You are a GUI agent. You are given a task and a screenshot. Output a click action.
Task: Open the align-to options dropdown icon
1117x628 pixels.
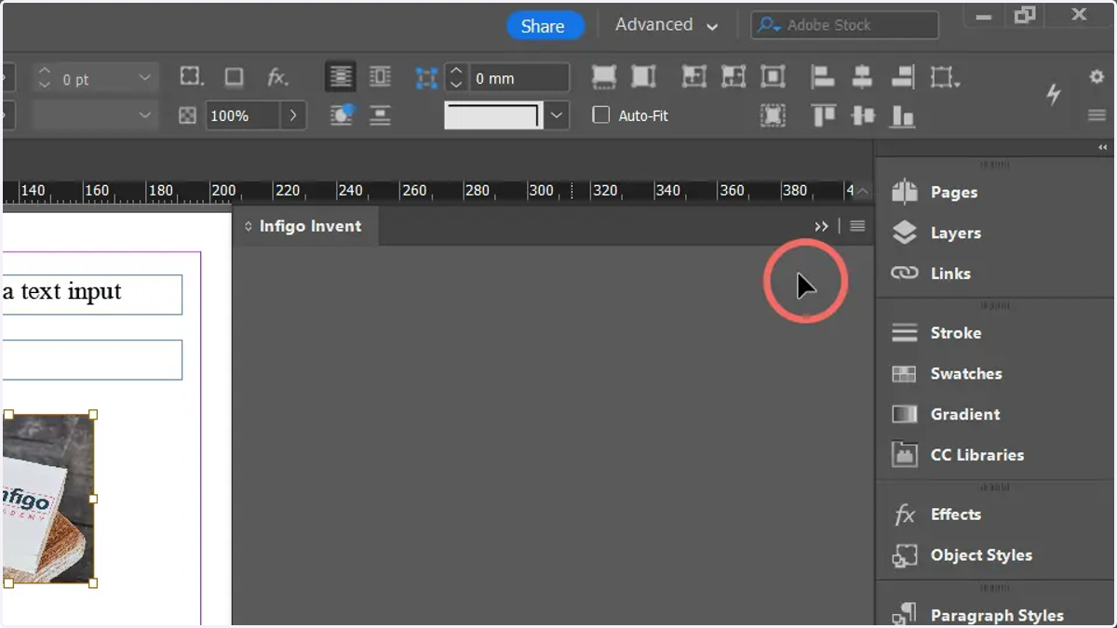[946, 77]
